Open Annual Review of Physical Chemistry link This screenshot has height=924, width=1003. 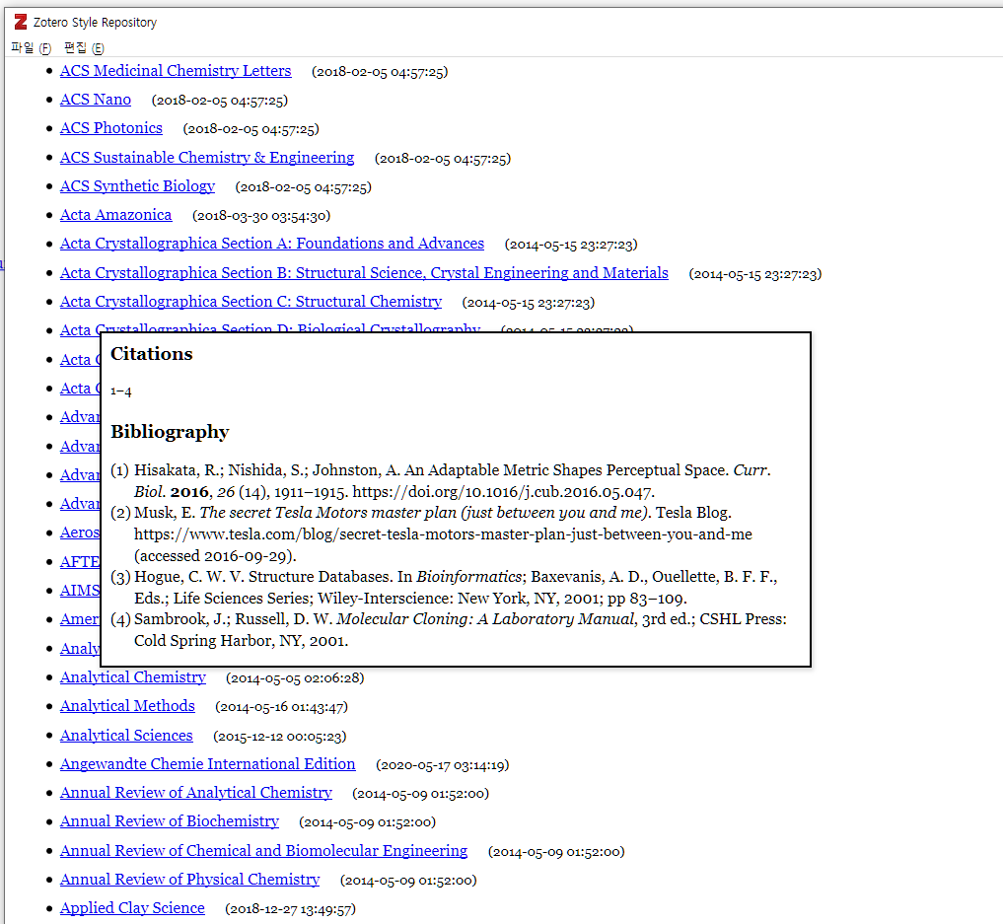pos(189,880)
